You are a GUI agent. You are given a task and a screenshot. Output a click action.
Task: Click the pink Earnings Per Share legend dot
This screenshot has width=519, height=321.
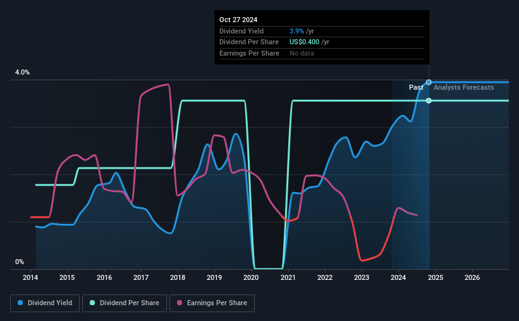click(x=180, y=303)
